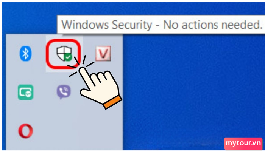Open the Windows Security shield icon

[64, 53]
